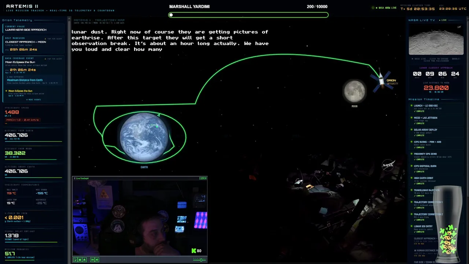Click the Kick logo viewer counter

tap(196, 251)
